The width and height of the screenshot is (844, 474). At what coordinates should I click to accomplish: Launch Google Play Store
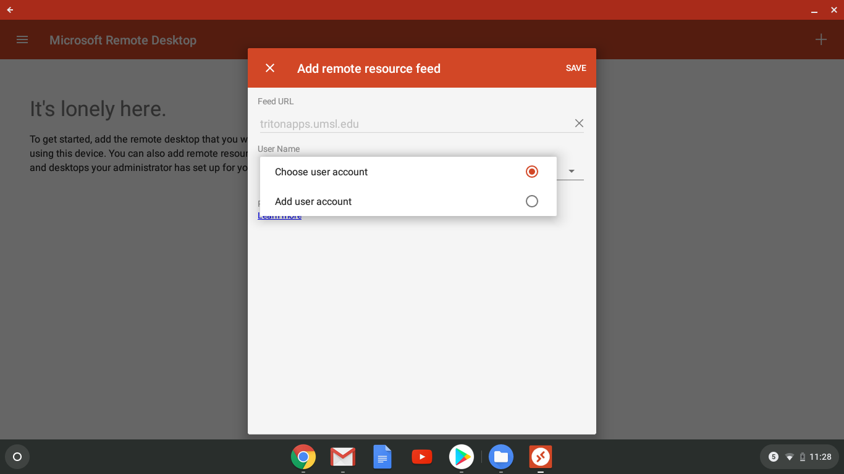(x=462, y=457)
